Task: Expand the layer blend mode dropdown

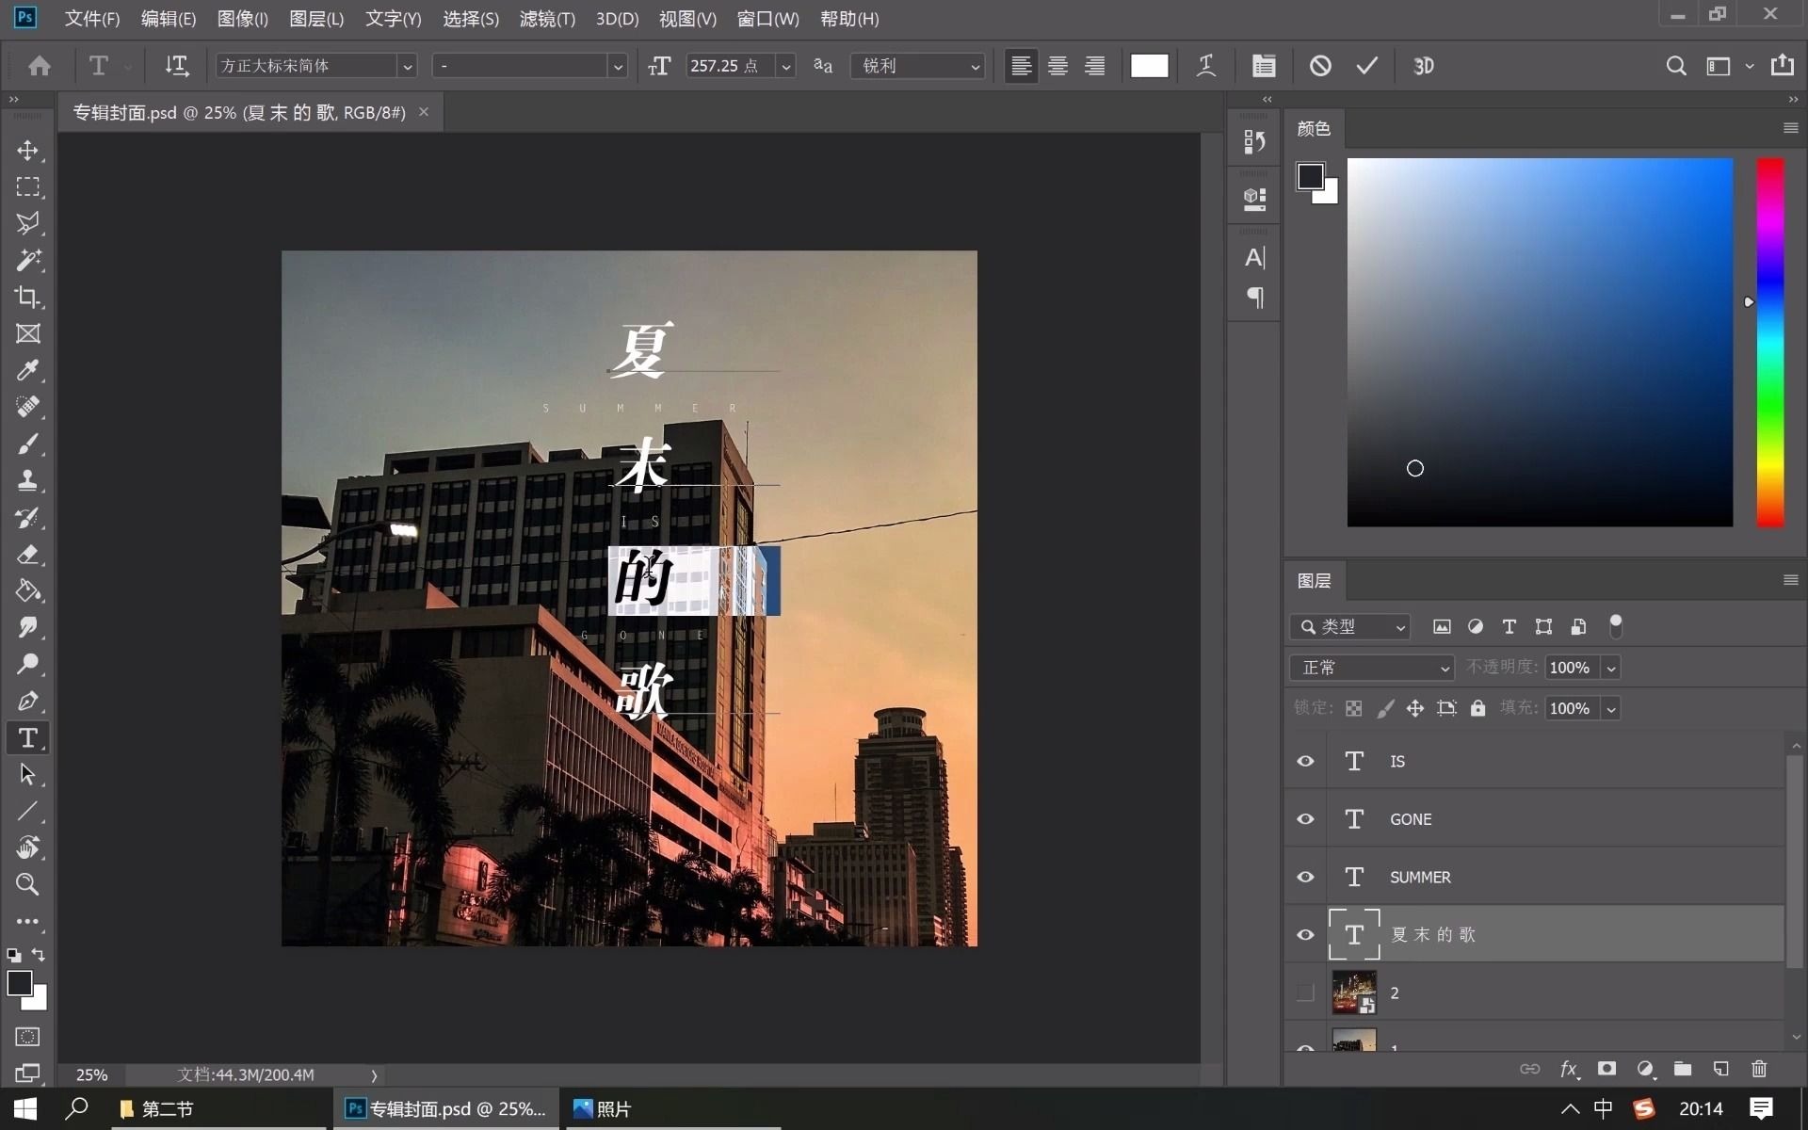Action: coord(1372,668)
